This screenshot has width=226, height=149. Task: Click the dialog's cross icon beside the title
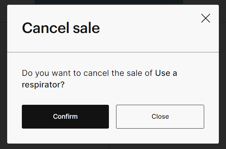coord(206,18)
